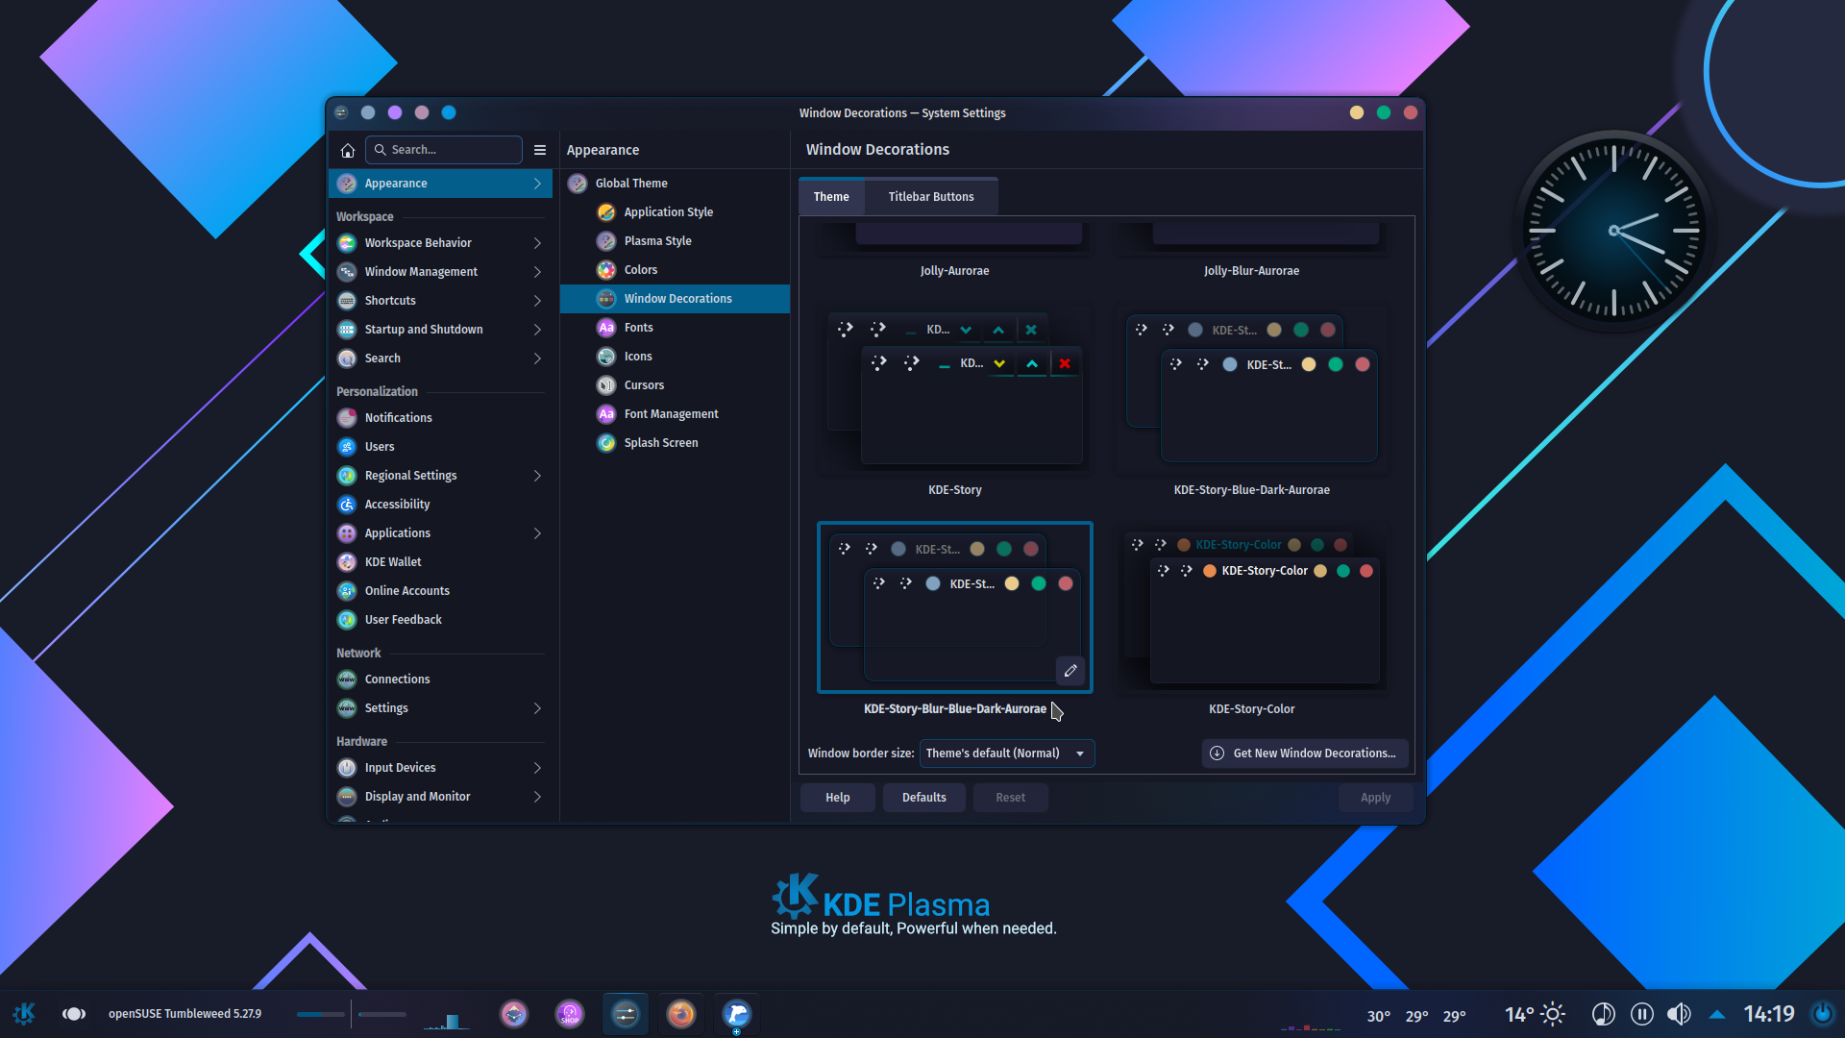Click the Users icon
Viewport: 1845px width, 1038px height.
coord(347,447)
